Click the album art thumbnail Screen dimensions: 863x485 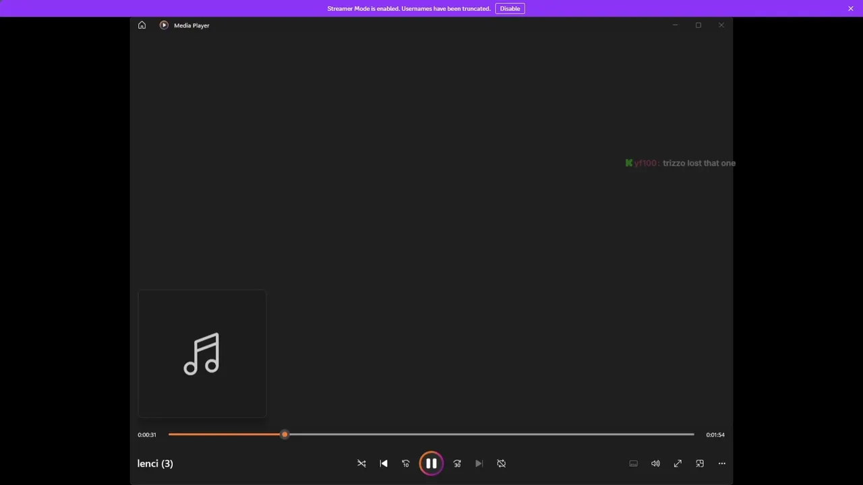(x=202, y=354)
